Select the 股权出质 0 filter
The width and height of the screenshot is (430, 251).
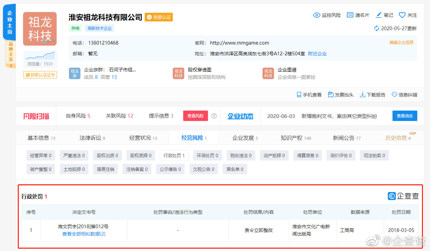pos(107,155)
